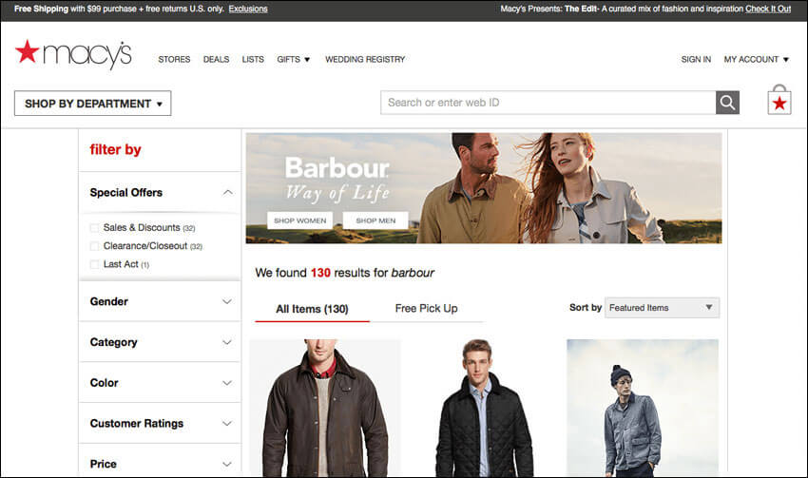The height and width of the screenshot is (478, 808).
Task: Expand the Gender filter
Action: (x=161, y=301)
